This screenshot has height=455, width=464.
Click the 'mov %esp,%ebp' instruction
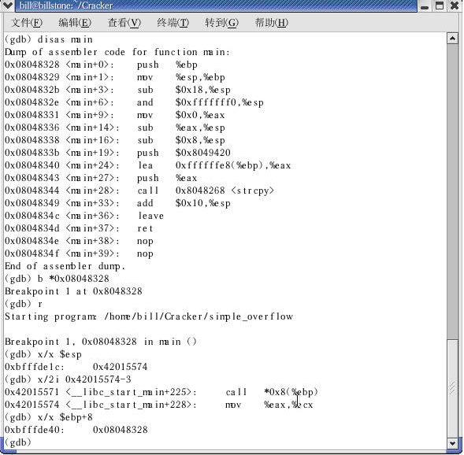click(x=181, y=77)
